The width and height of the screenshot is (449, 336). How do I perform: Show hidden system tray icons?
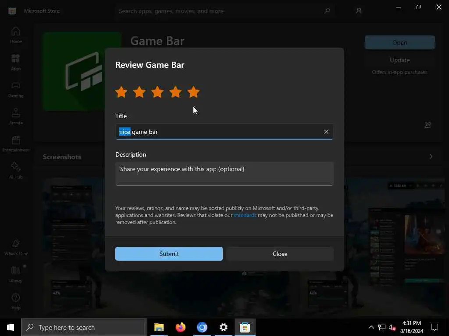tap(371, 327)
